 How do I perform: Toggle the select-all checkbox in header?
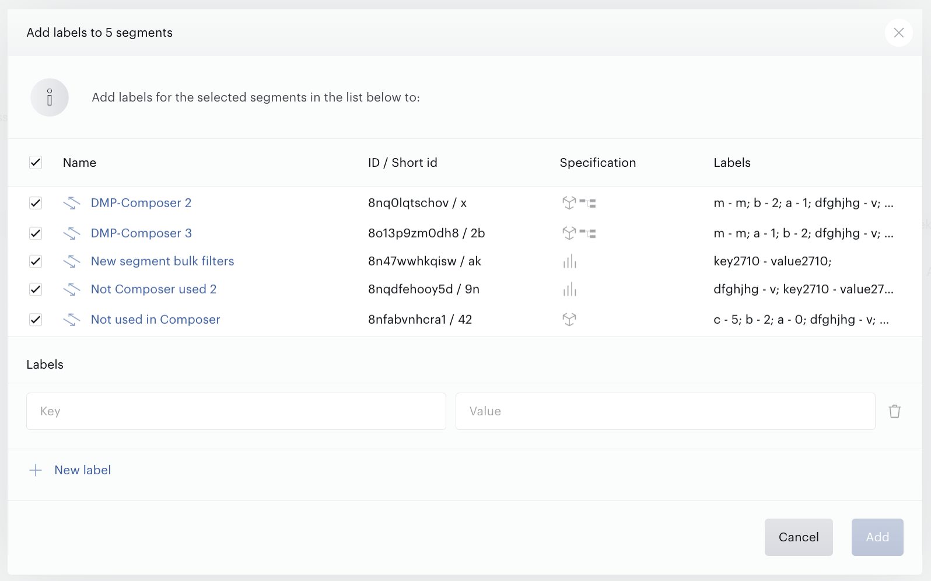click(36, 163)
